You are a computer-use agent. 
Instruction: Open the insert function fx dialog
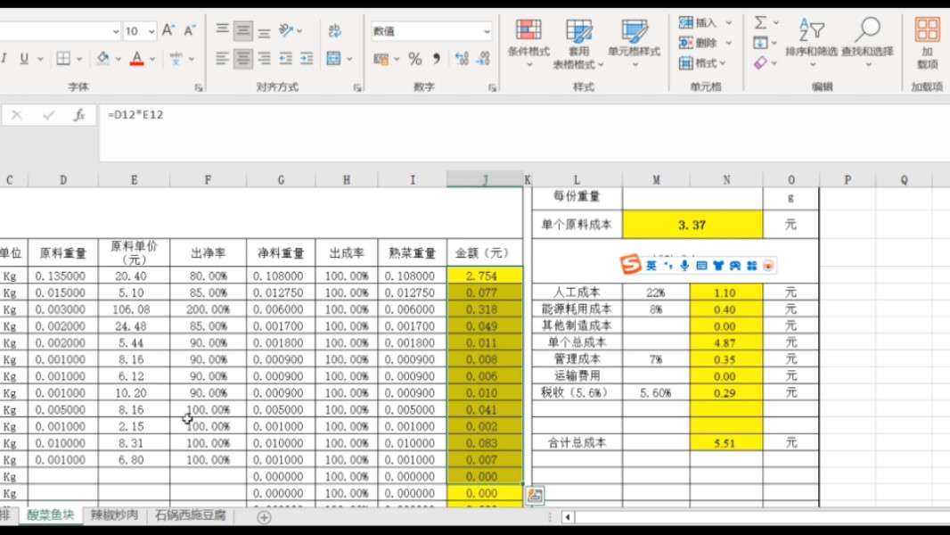[78, 115]
